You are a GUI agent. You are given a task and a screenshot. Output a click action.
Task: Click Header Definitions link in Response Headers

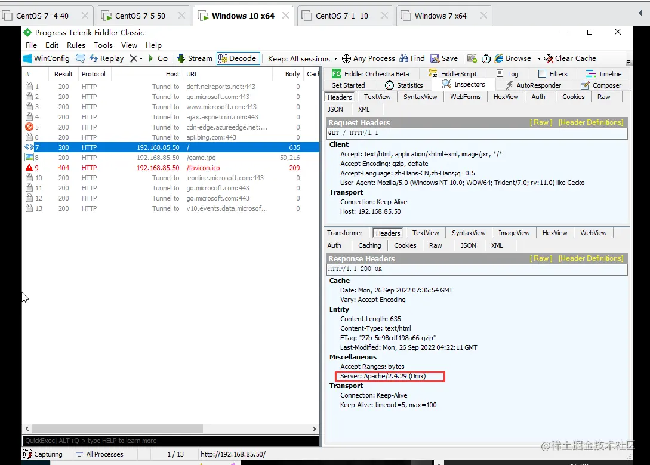[591, 258]
